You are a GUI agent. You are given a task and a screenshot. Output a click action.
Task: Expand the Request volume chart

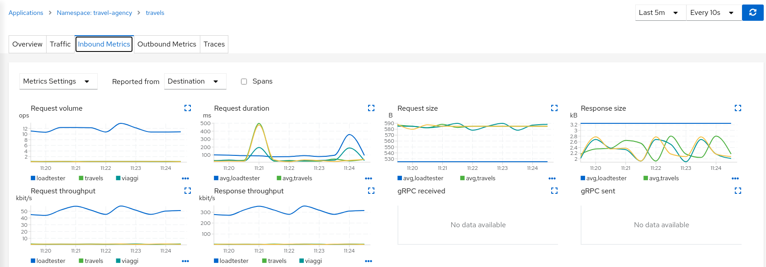pos(188,108)
